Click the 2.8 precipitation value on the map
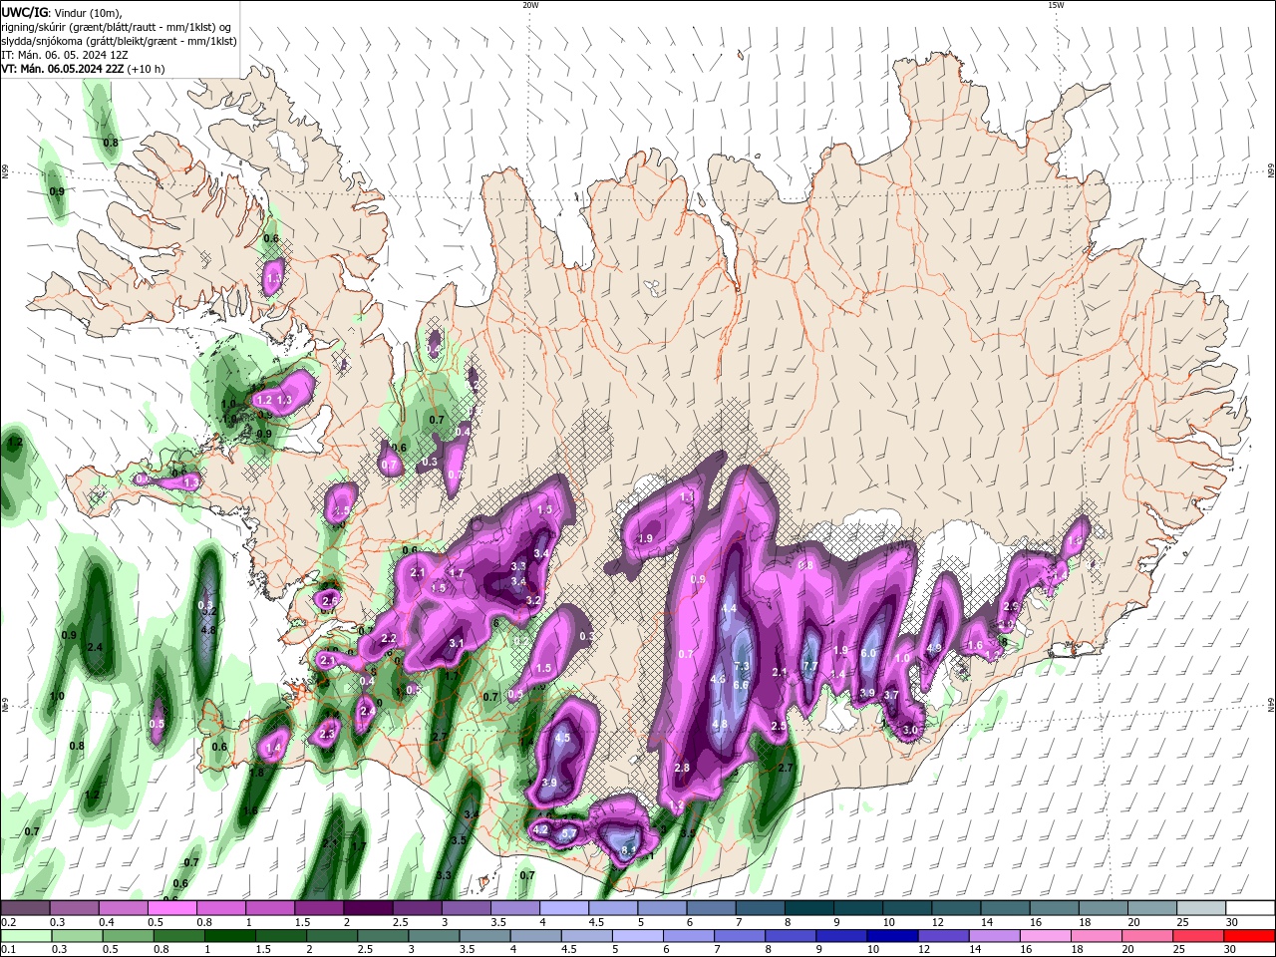 coord(682,768)
